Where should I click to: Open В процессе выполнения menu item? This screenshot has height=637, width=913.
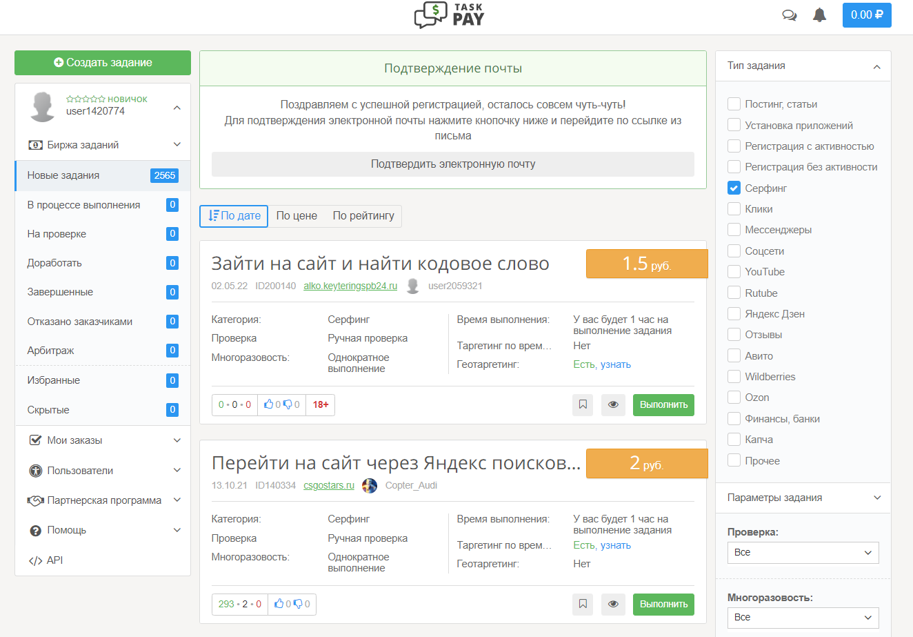pyautogui.click(x=83, y=205)
